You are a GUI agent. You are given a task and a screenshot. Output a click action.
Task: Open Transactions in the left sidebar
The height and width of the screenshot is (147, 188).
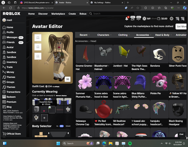(x=11, y=92)
